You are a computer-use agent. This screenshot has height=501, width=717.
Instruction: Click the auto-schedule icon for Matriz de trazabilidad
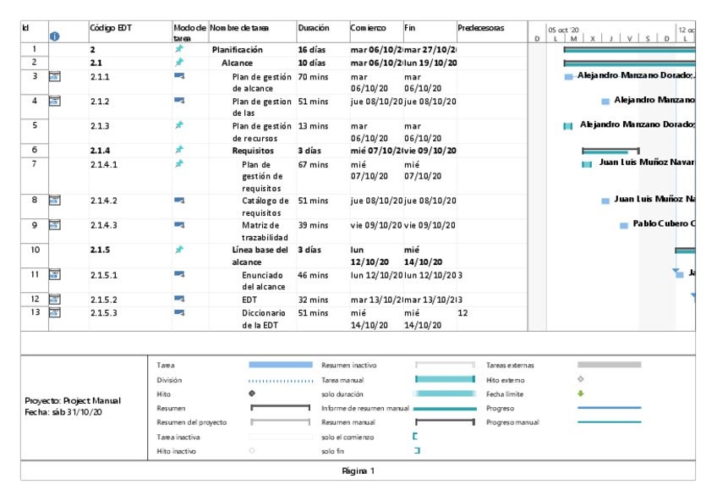178,224
